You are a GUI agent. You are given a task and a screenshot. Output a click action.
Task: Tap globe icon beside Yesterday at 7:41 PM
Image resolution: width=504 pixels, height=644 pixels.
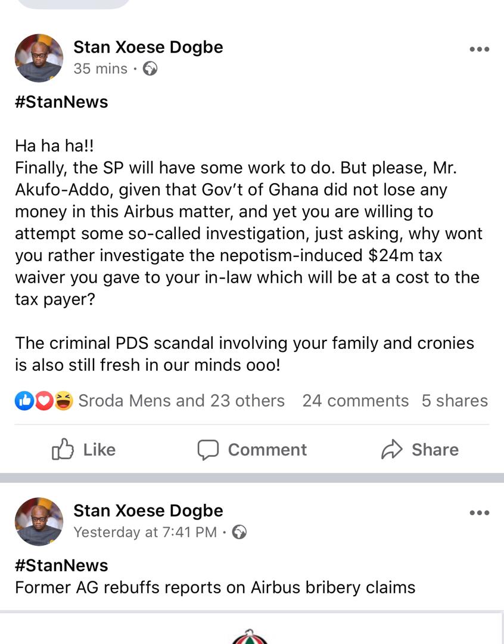(239, 532)
